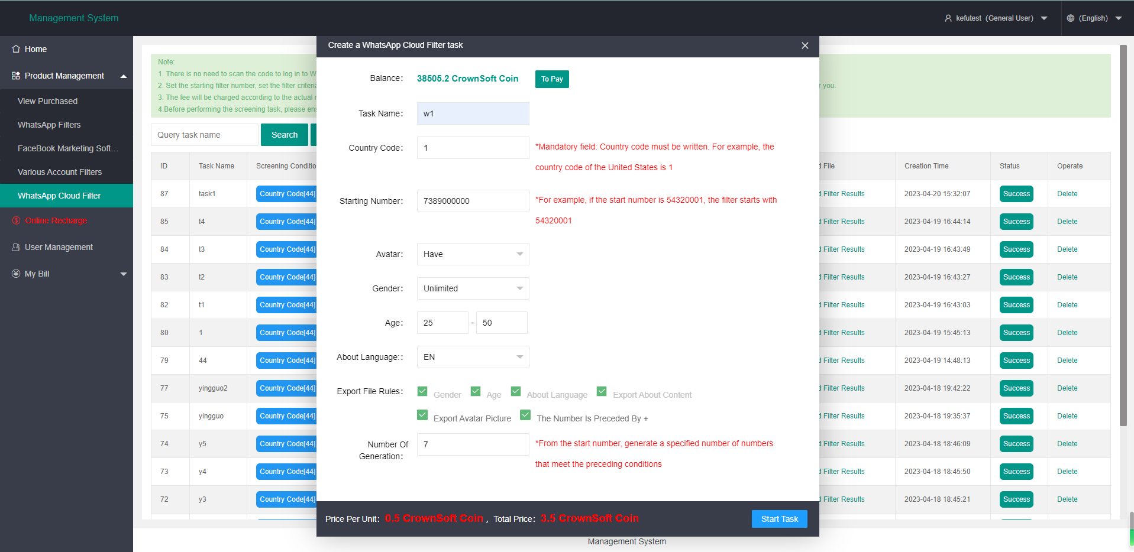
Task: Click the page vertical scrollbar
Action: pyautogui.click(x=1123, y=235)
